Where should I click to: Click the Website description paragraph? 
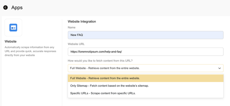[30, 51]
